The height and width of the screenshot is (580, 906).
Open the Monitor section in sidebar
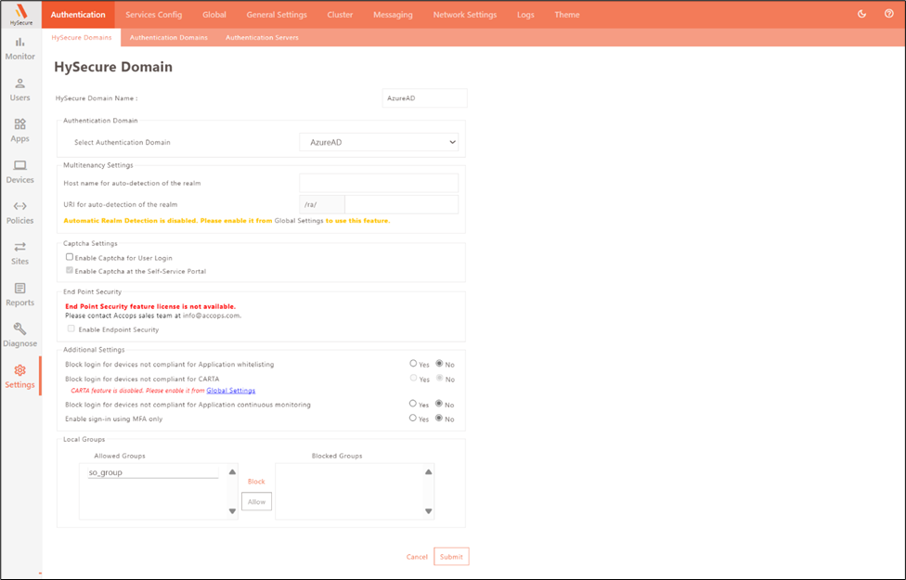click(x=19, y=48)
